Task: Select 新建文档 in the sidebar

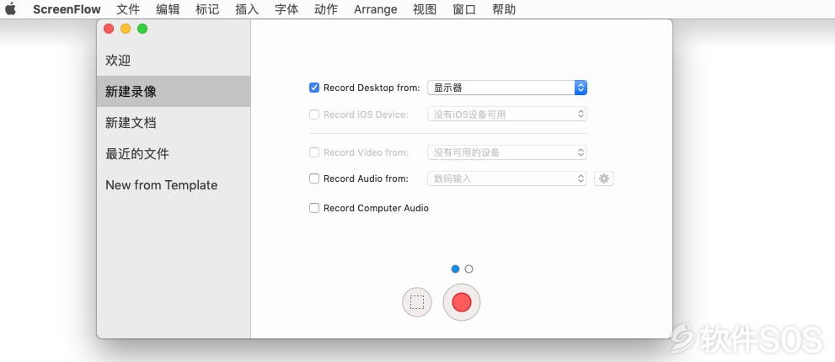Action: pos(174,123)
